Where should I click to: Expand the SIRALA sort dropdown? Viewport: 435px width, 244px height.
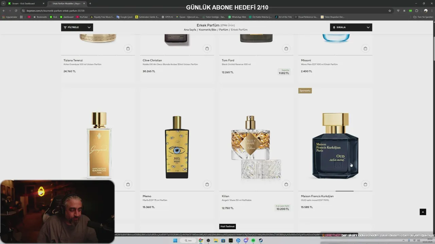351,27
